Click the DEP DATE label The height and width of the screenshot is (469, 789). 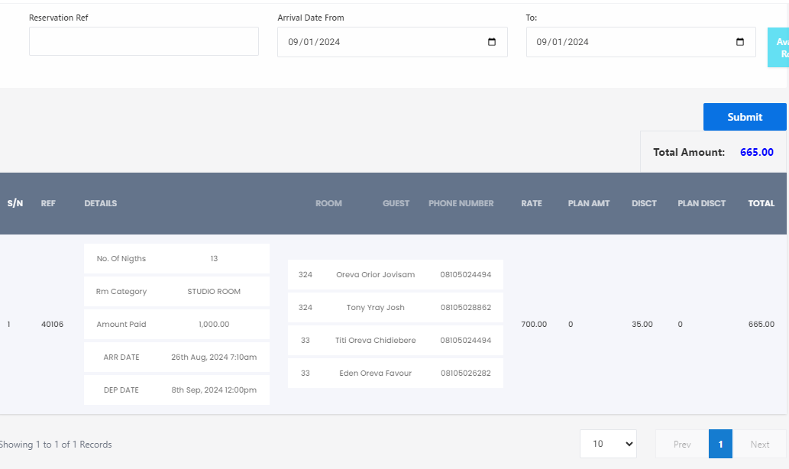121,390
